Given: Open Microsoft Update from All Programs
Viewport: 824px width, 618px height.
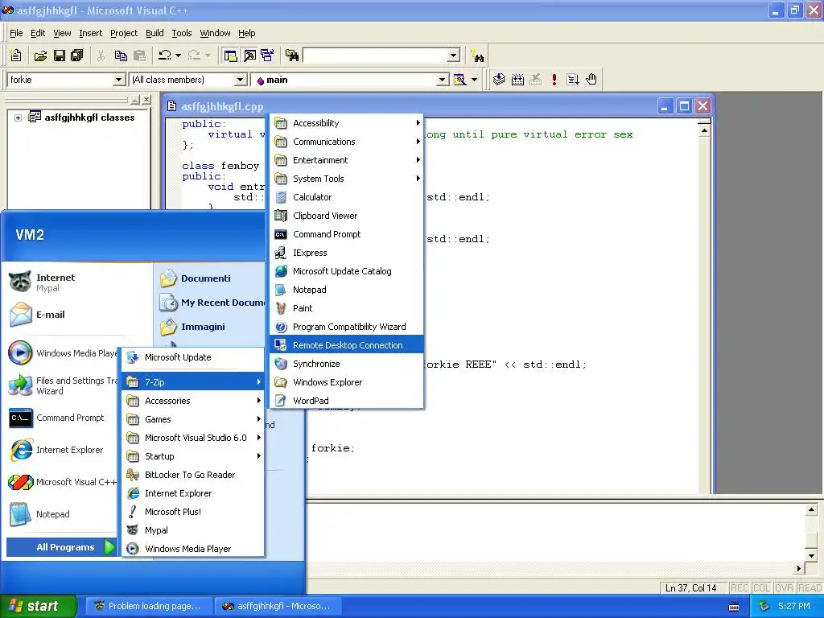Looking at the screenshot, I should click(193, 357).
